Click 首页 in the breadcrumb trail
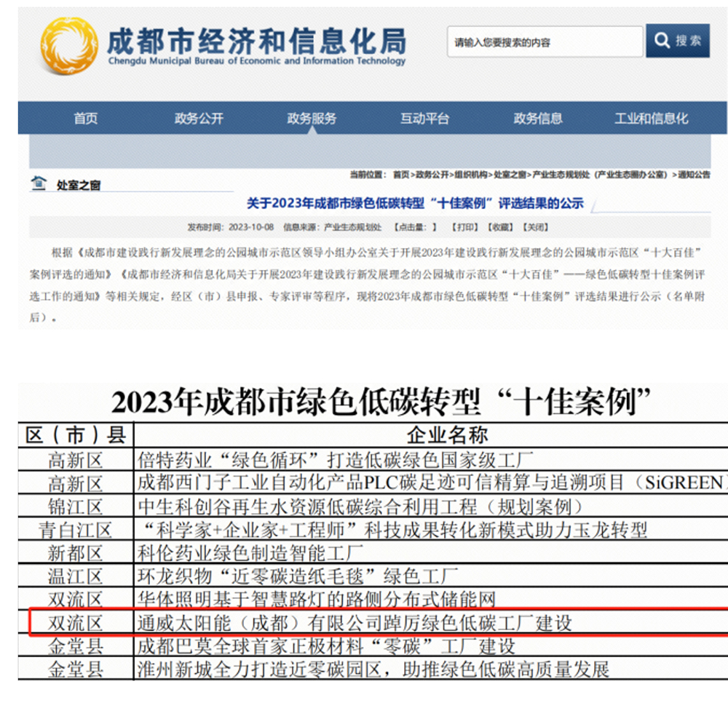 [400, 175]
